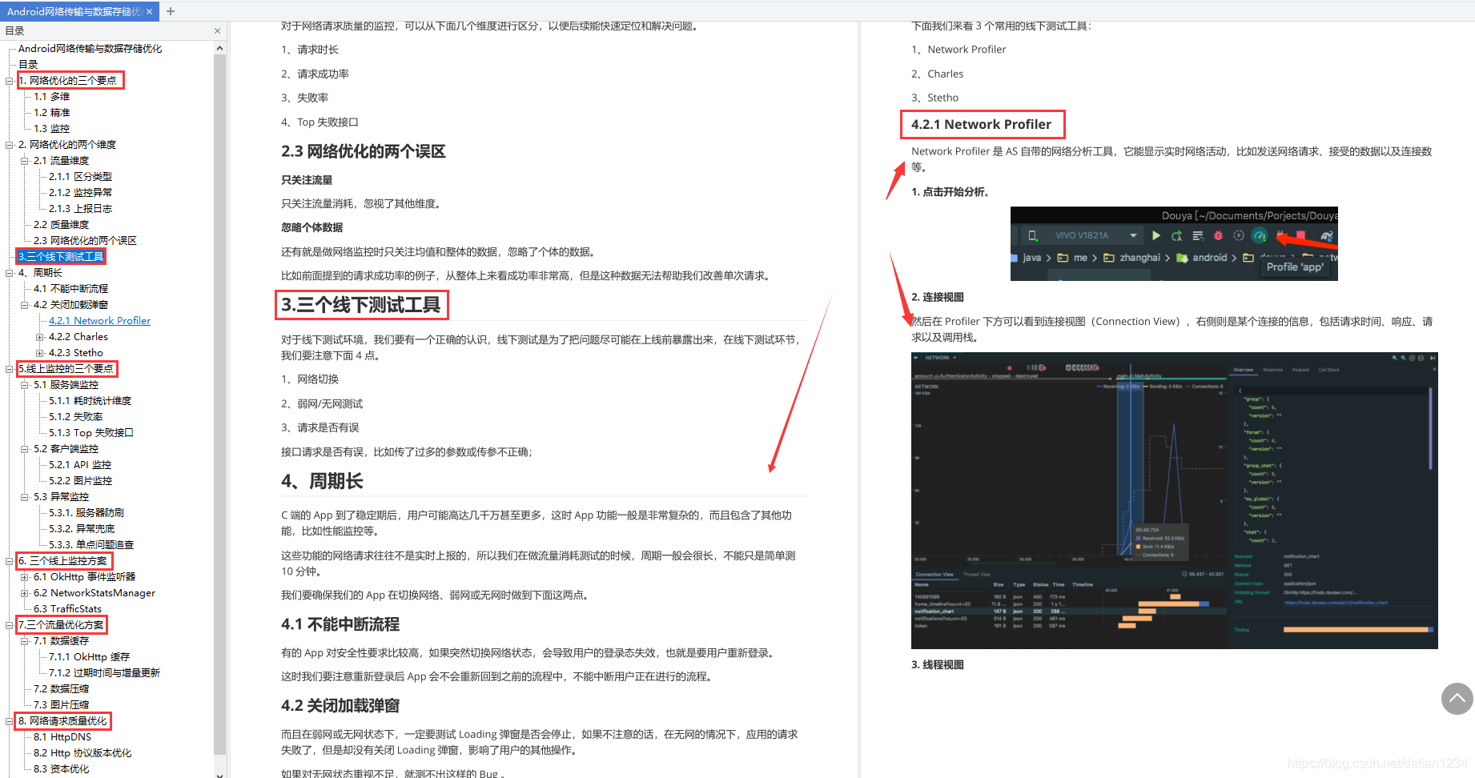
Task: Click the round back-to-top arrow button
Action: coord(1457,698)
